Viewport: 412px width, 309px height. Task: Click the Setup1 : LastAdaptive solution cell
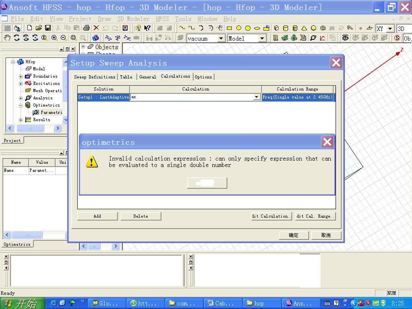(103, 97)
